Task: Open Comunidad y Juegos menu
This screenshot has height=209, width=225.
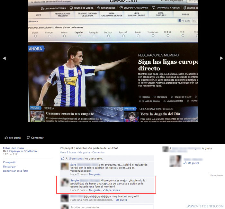Action: (166, 8)
